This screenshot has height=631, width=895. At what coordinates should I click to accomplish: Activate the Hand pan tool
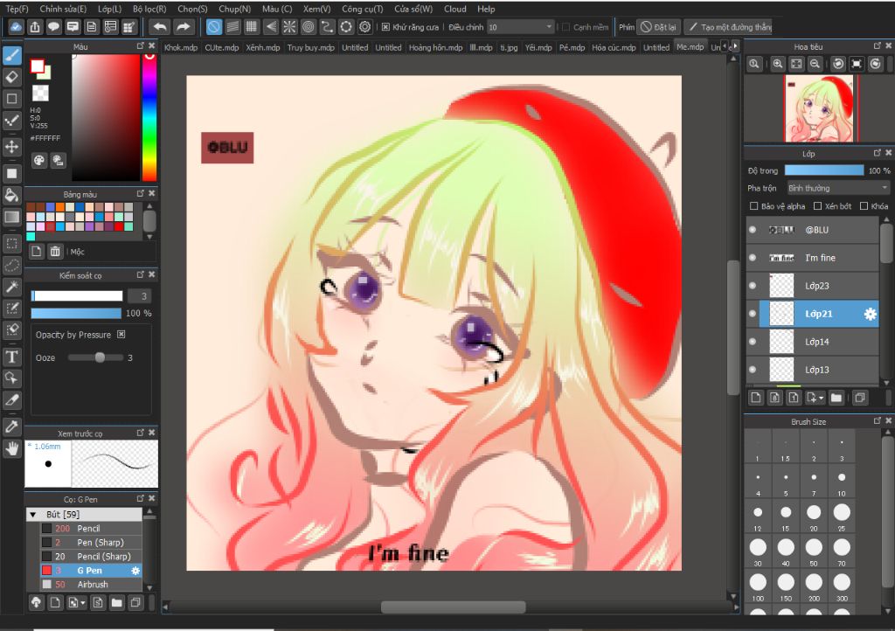12,448
